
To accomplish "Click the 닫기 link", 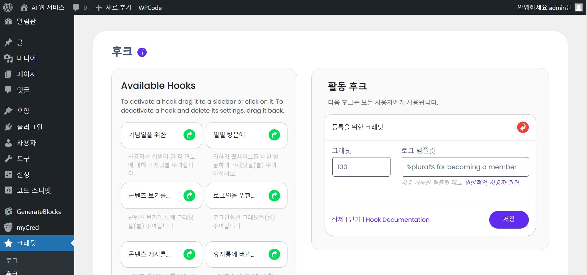I will tap(355, 219).
